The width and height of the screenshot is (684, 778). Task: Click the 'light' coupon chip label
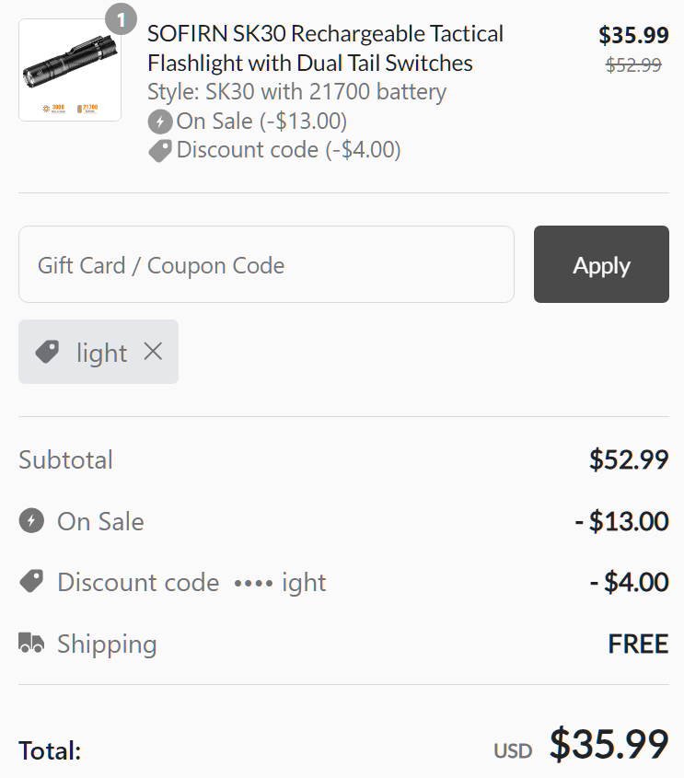point(101,353)
